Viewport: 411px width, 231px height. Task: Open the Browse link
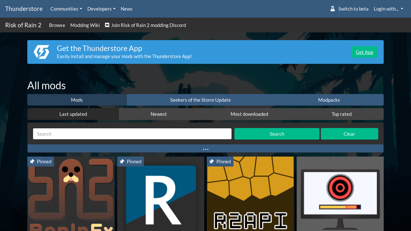point(57,25)
